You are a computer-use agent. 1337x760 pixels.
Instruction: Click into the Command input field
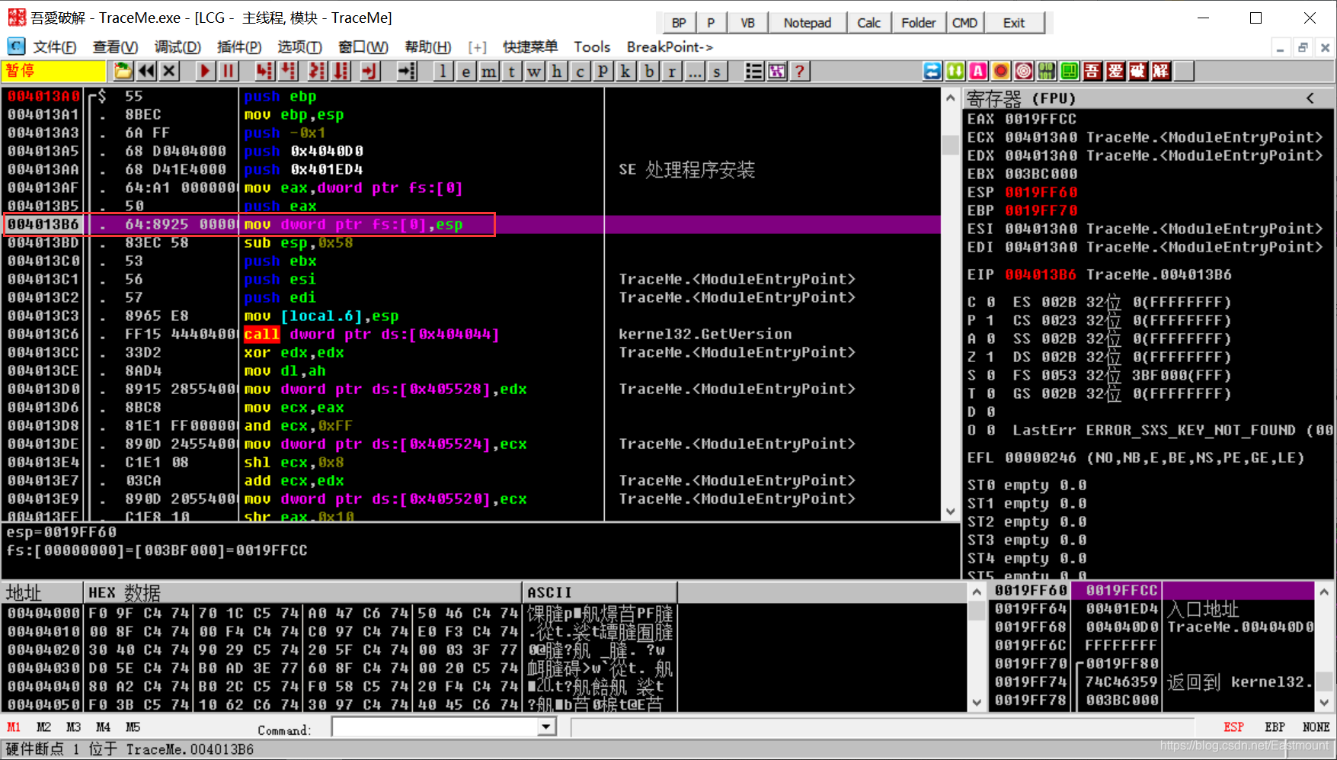point(435,728)
